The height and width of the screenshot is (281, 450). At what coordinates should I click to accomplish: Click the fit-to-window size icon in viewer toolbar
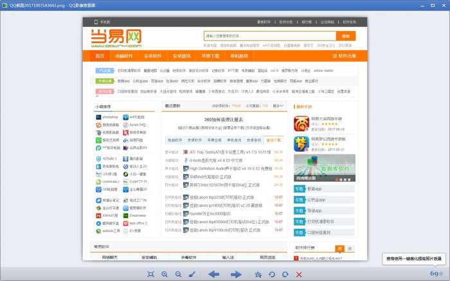point(150,275)
